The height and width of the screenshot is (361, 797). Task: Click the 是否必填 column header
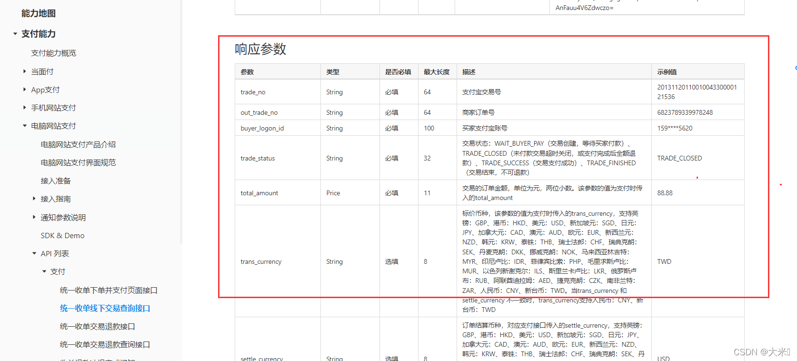398,72
